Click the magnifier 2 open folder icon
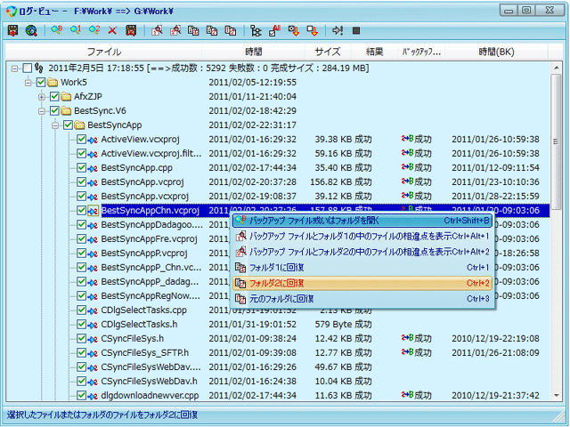 (94, 30)
